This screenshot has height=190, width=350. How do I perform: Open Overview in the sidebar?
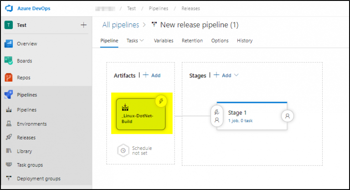point(26,44)
